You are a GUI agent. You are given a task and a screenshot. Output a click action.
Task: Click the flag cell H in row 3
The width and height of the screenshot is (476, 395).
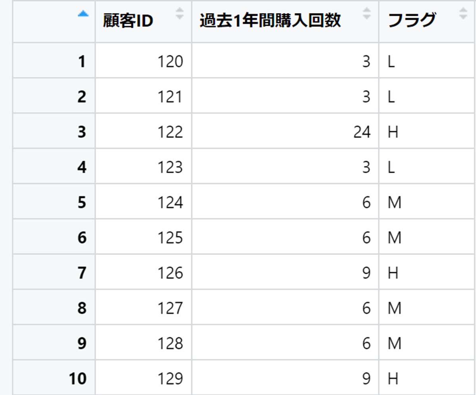(427, 131)
